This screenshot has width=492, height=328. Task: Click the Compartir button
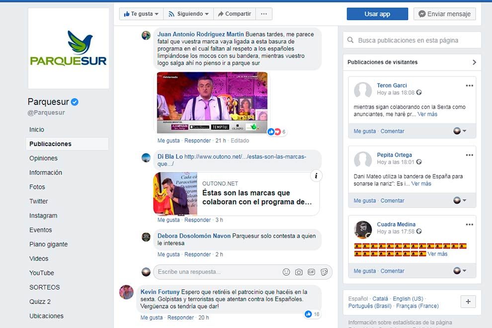click(235, 14)
